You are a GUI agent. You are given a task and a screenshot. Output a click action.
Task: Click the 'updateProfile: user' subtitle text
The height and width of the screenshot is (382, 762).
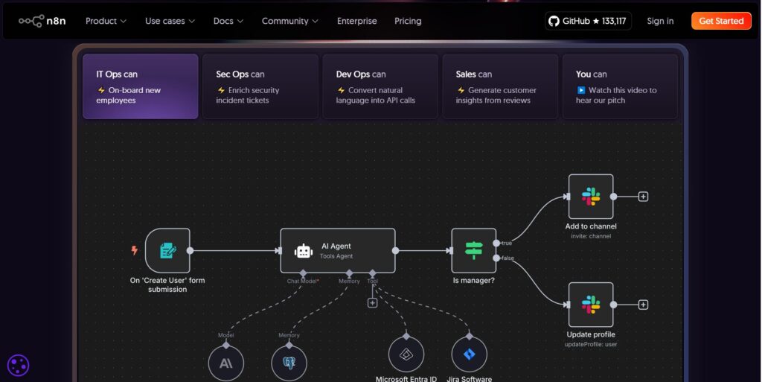tap(591, 345)
